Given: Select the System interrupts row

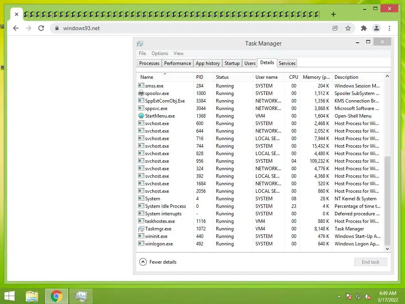Looking at the screenshot, I should point(260,213).
